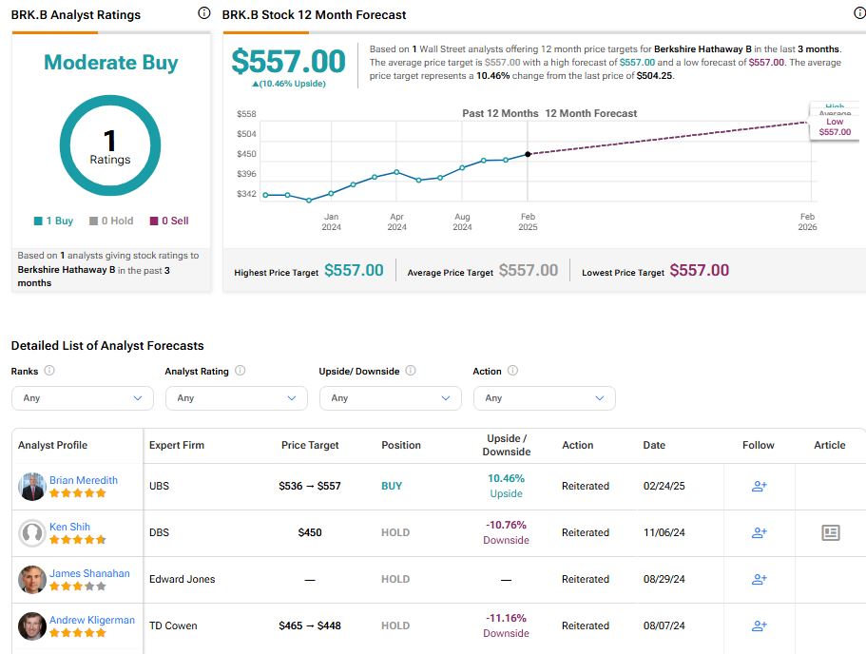Viewport: 866px width, 654px height.
Task: Click info icon beside BRK.B Analyst Ratings
Action: coord(203,13)
